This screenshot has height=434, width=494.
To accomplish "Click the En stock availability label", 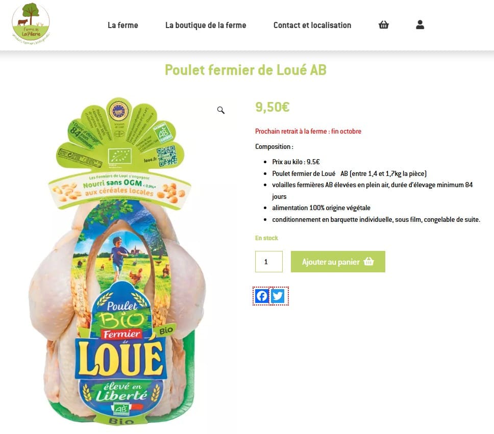I will tap(266, 238).
